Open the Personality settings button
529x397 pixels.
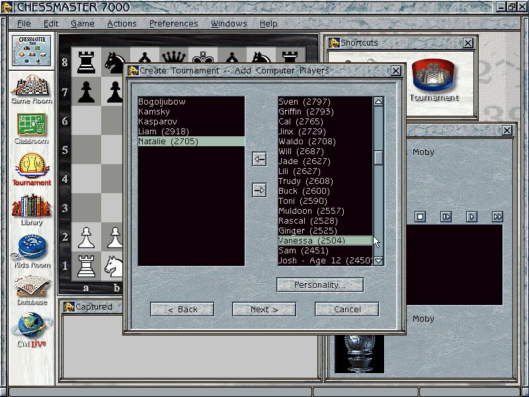[320, 285]
